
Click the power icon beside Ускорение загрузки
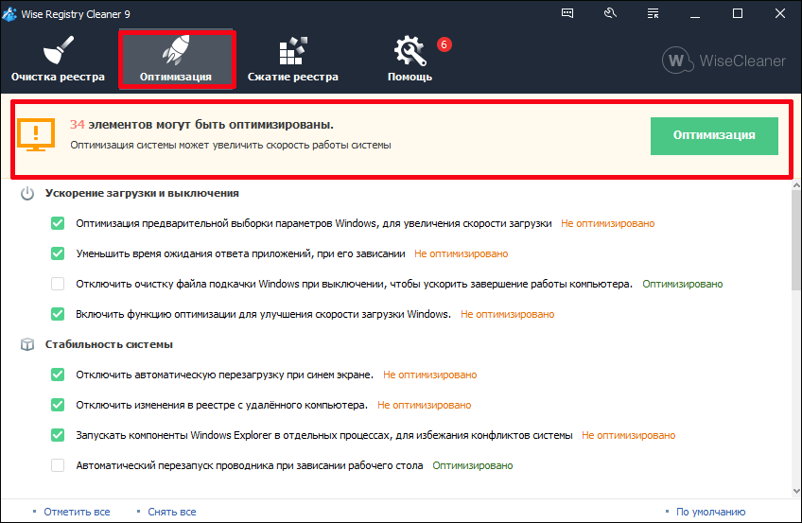pyautogui.click(x=27, y=193)
